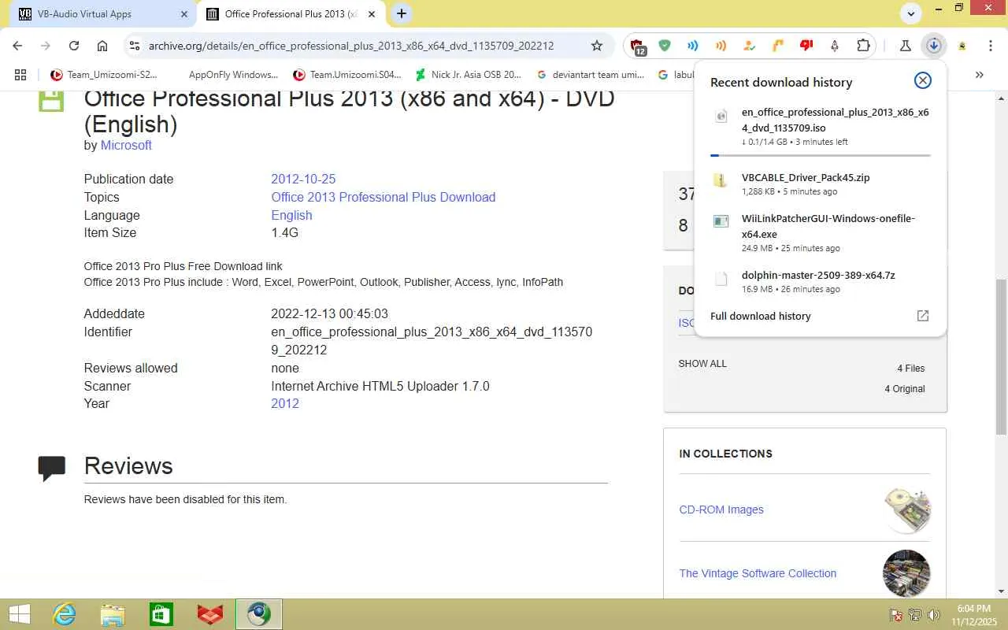Open a new browser tab
The image size is (1008, 630).
[402, 13]
